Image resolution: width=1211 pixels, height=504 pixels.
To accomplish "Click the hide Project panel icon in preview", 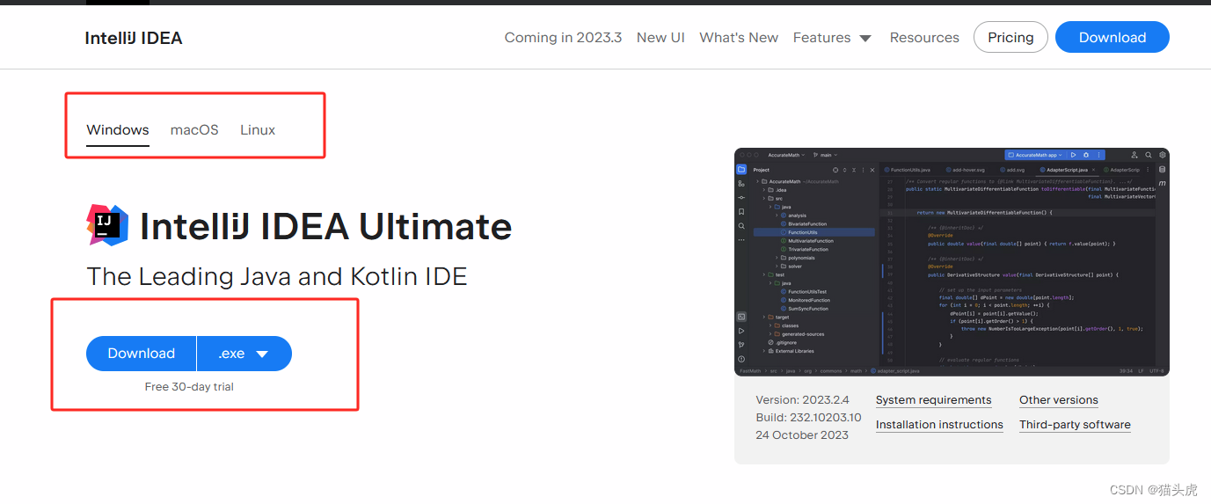I will point(872,170).
